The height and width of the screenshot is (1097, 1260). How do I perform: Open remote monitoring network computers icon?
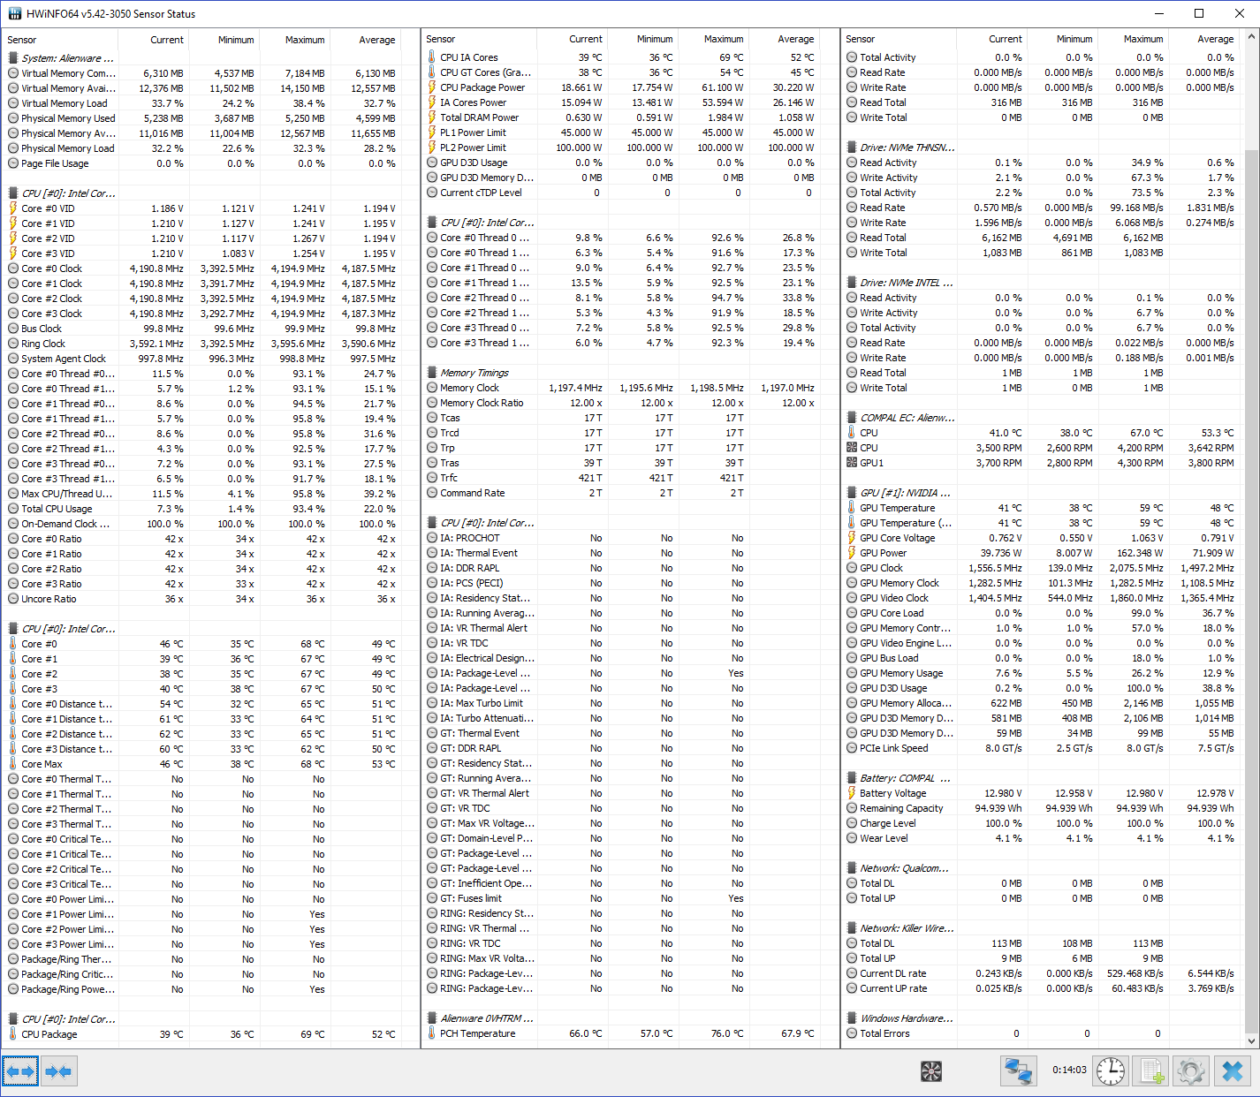click(x=1018, y=1071)
